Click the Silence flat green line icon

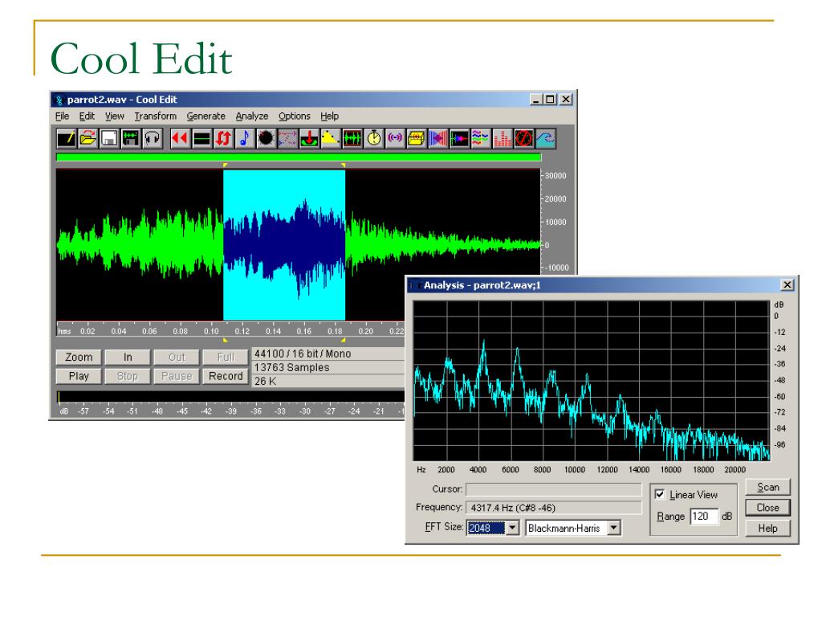click(201, 138)
